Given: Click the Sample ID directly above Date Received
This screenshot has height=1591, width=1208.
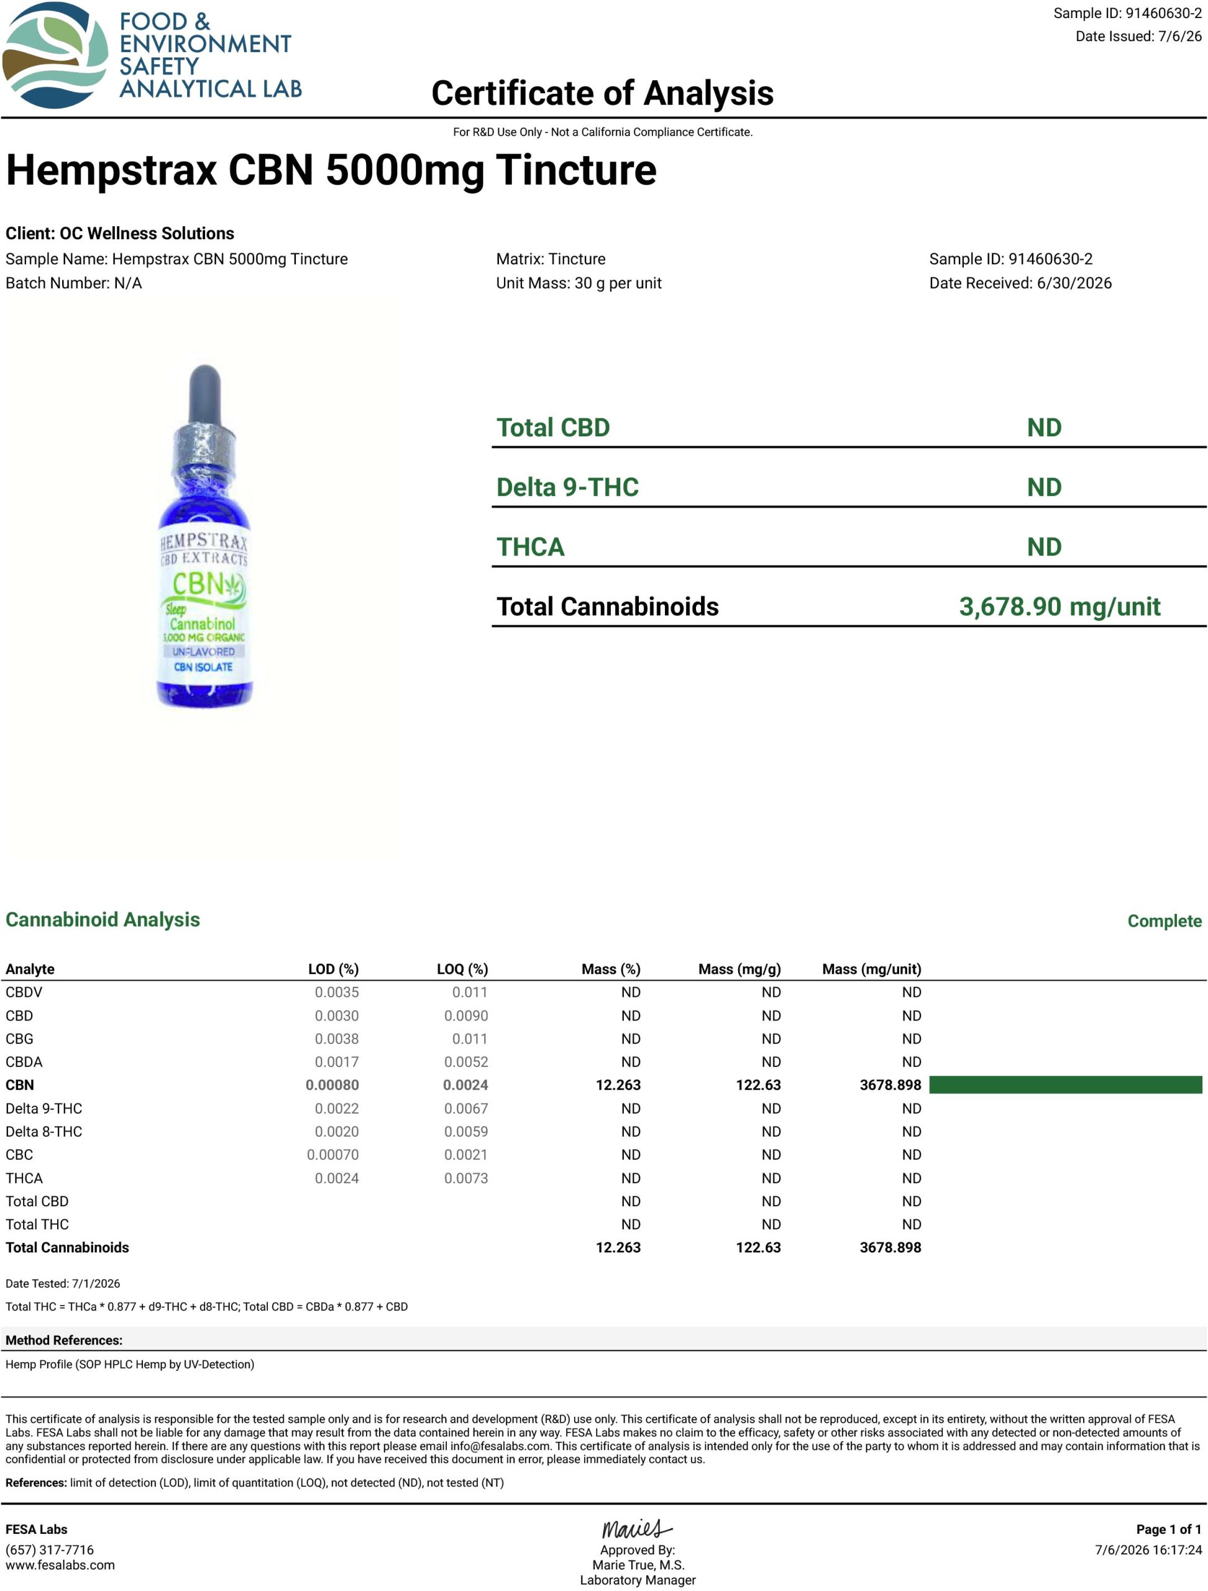Looking at the screenshot, I should (x=1011, y=259).
